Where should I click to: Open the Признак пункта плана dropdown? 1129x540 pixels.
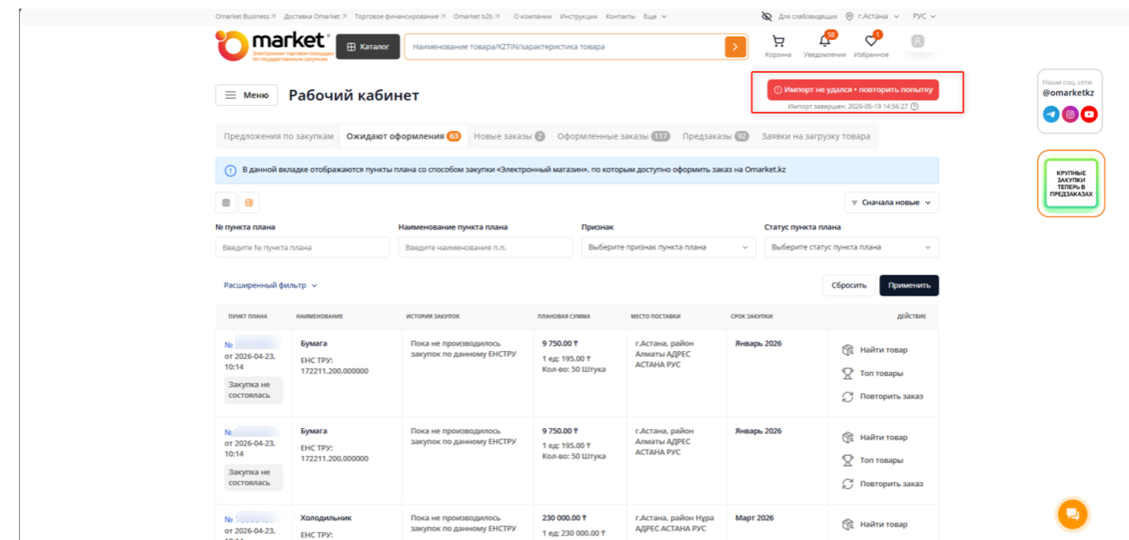668,247
